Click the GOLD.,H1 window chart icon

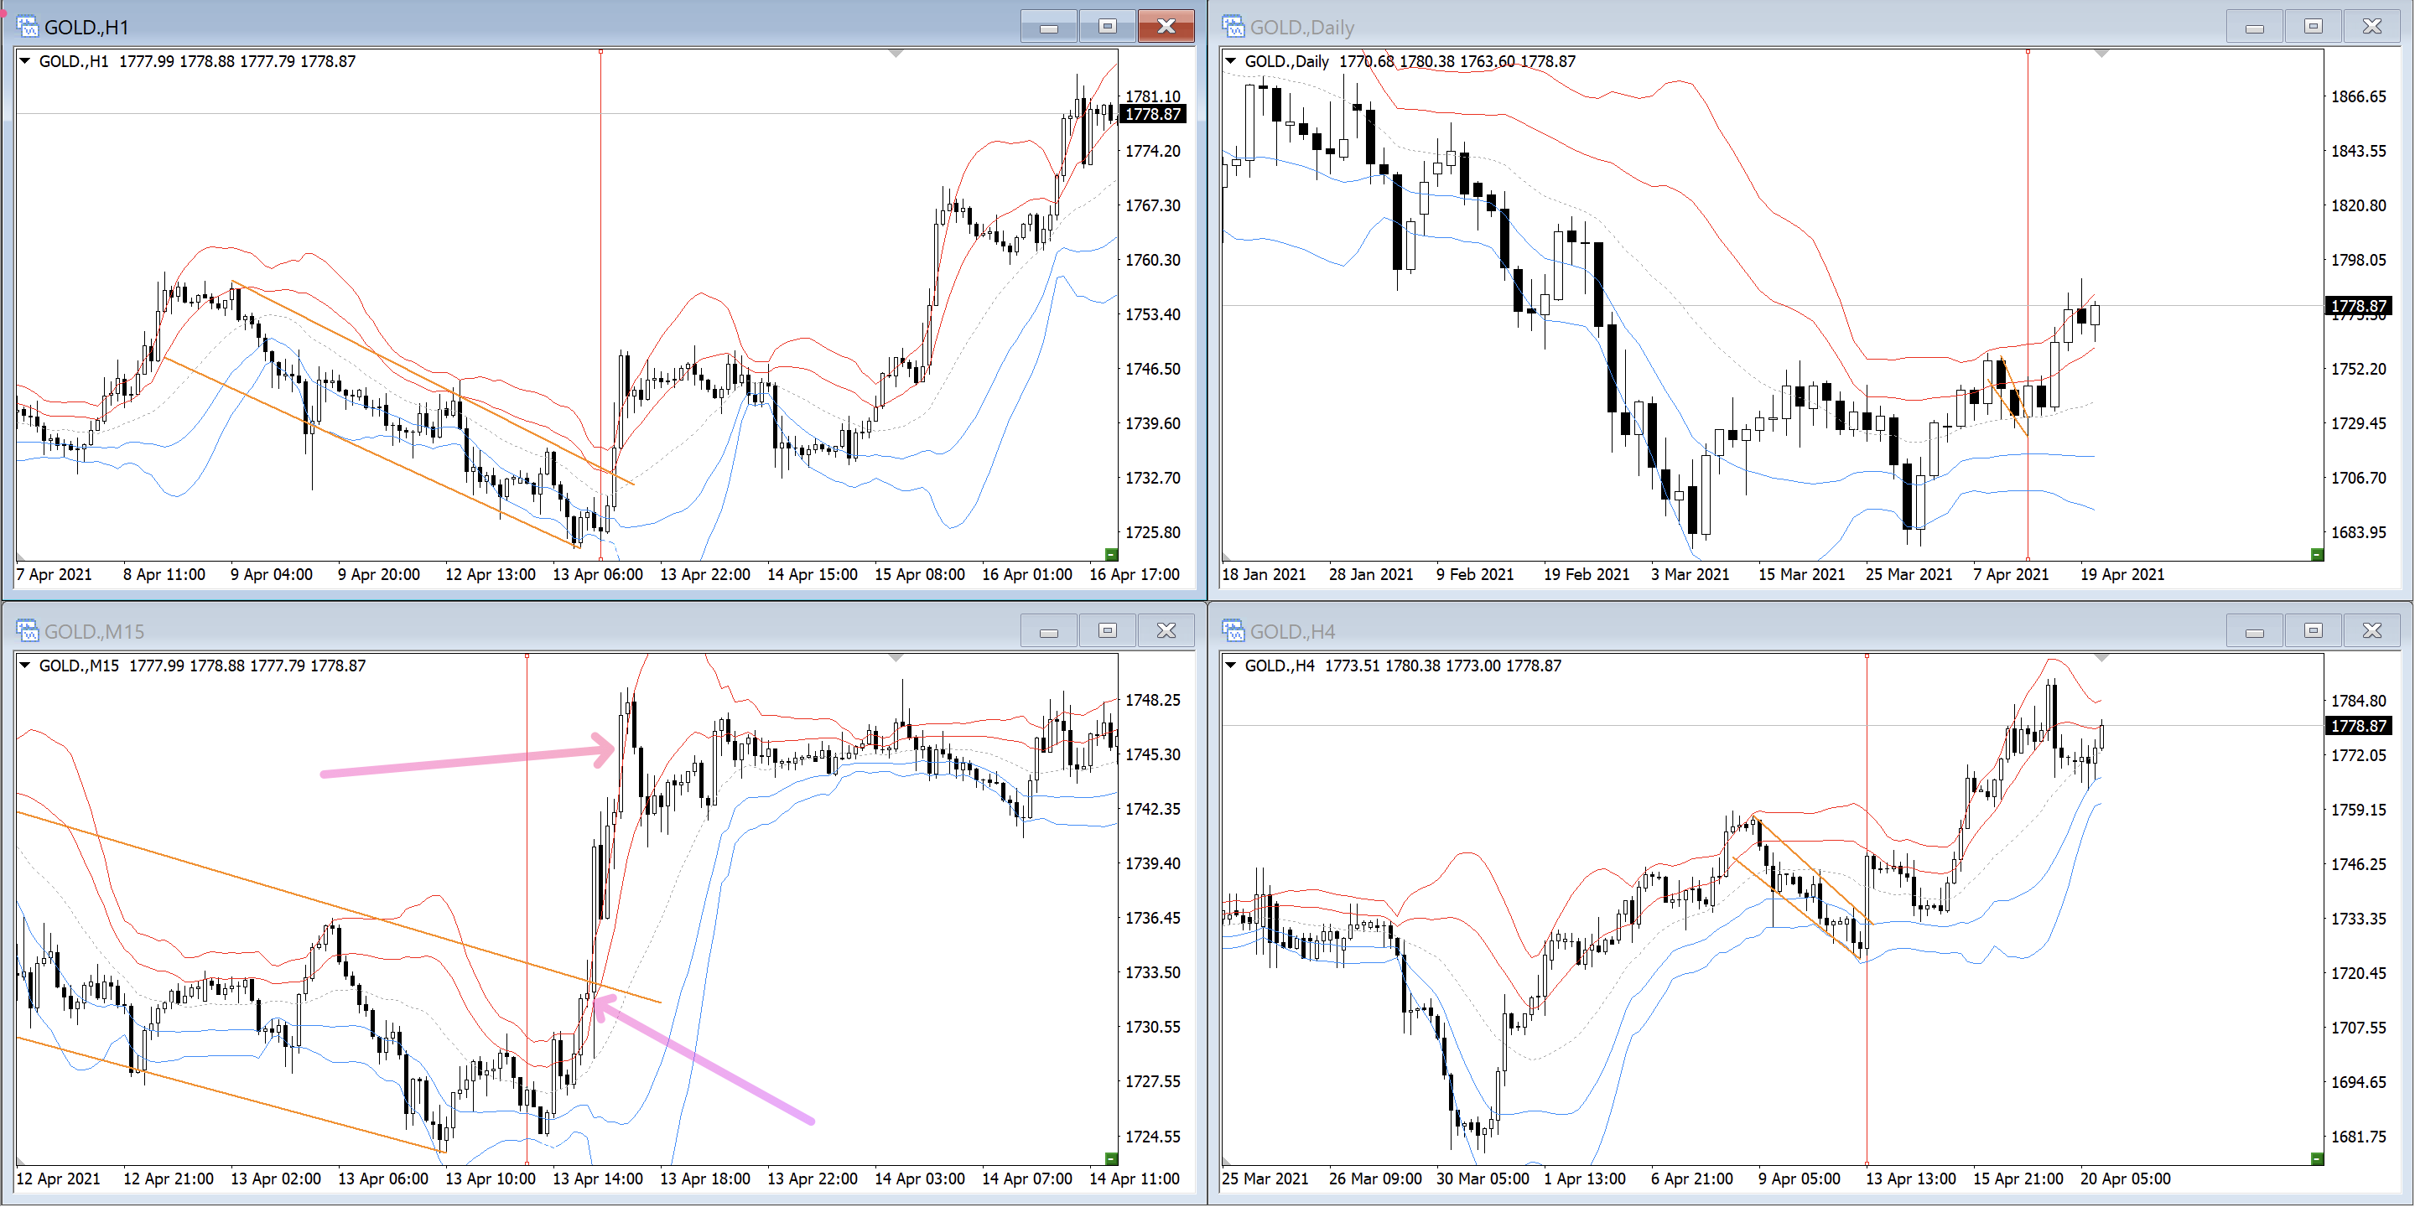(x=27, y=26)
